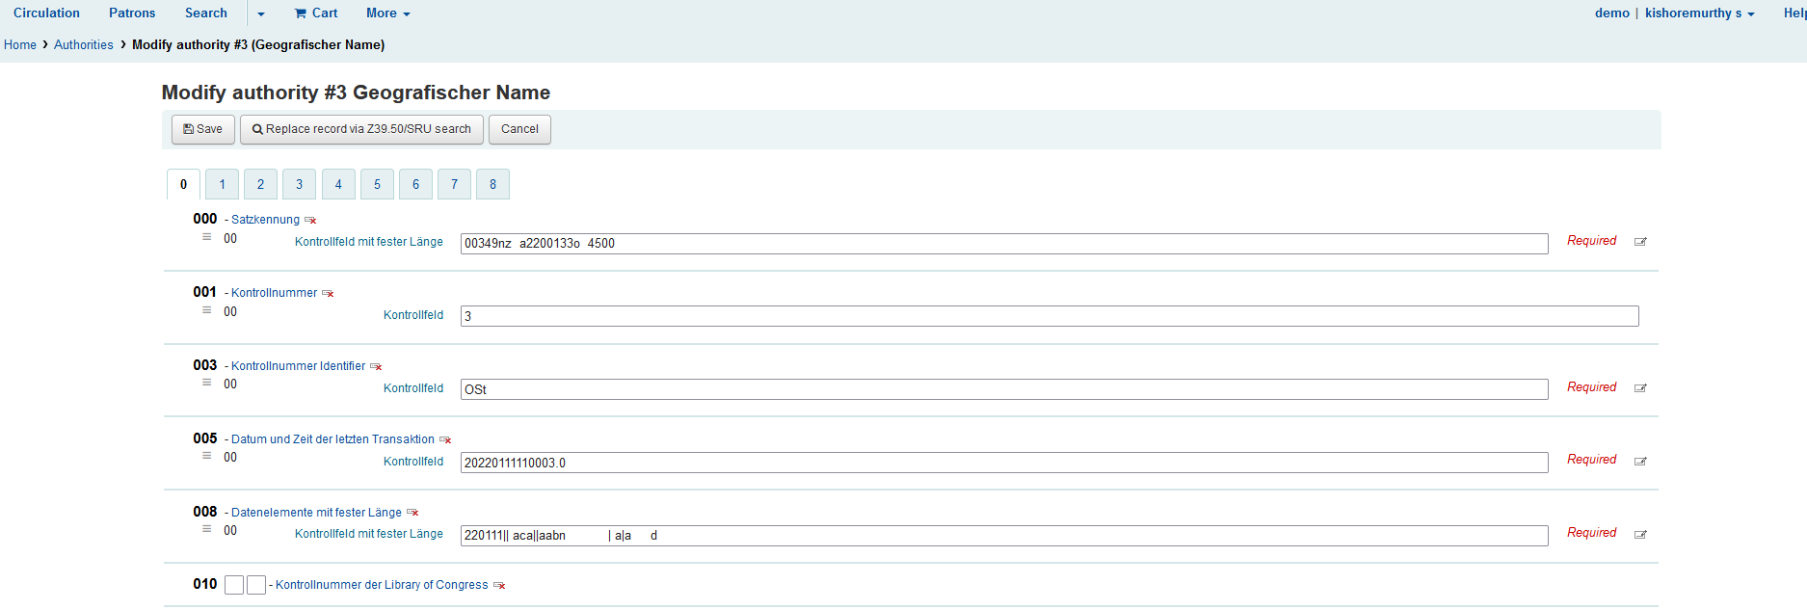
Task: Save the authority record
Action: 202,129
